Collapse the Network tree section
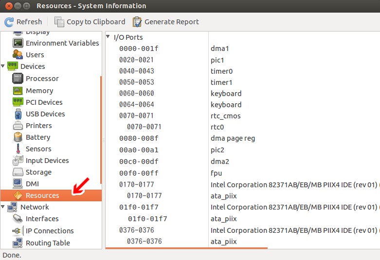 4,207
